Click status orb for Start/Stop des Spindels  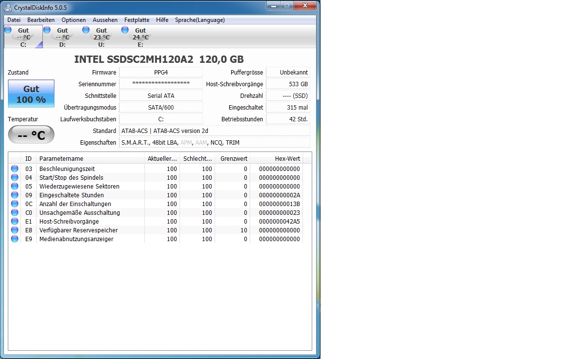[x=15, y=177]
